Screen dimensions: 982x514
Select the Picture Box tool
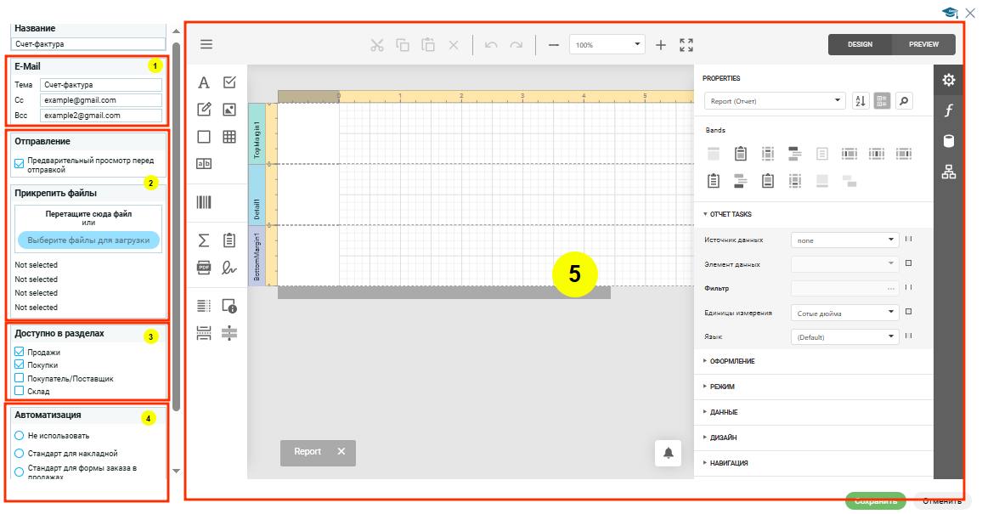[229, 110]
